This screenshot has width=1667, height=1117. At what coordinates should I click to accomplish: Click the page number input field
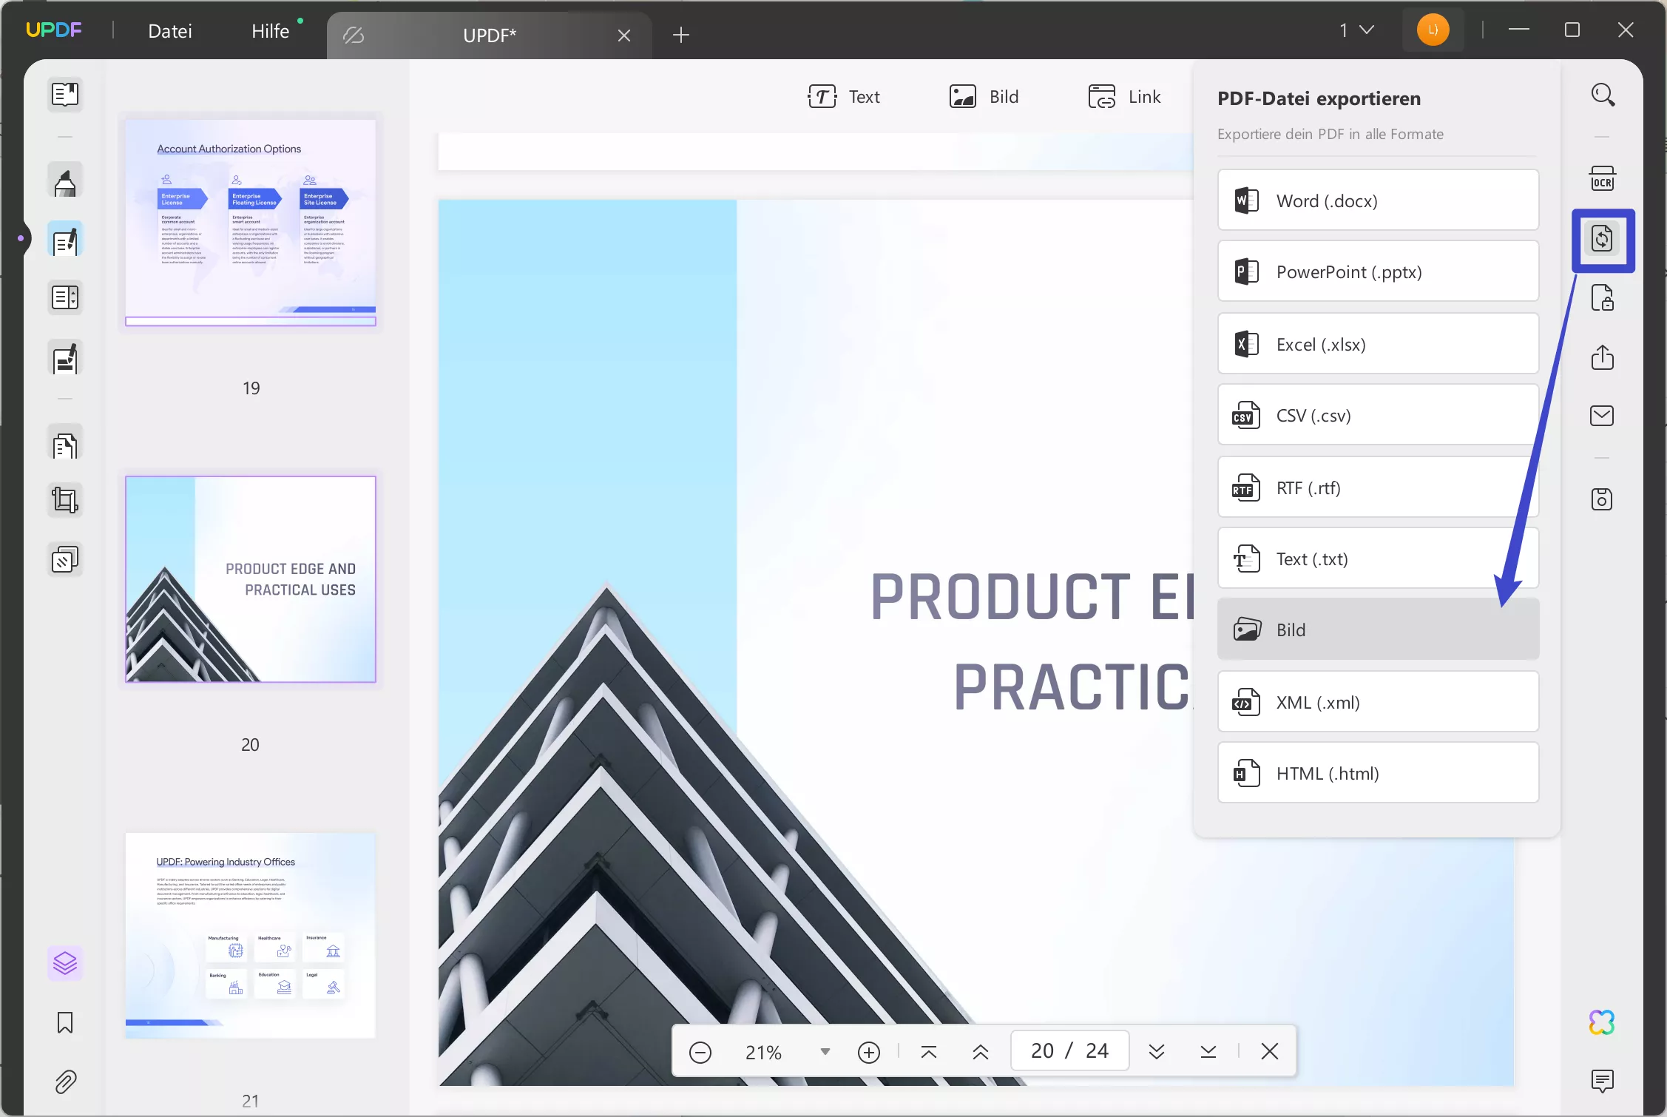pos(1043,1050)
